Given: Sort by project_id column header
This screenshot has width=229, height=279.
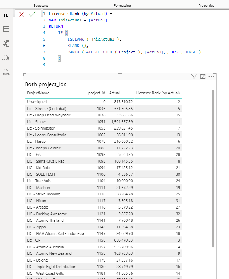Looking at the screenshot, I should (96, 93).
